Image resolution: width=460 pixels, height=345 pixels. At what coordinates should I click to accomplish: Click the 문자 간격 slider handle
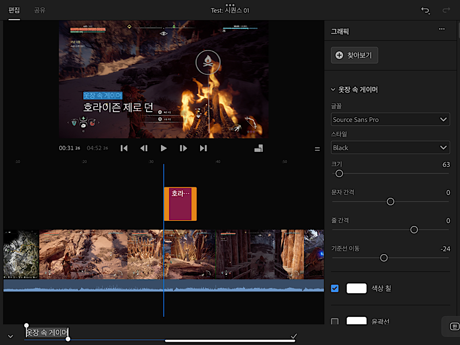click(x=390, y=202)
